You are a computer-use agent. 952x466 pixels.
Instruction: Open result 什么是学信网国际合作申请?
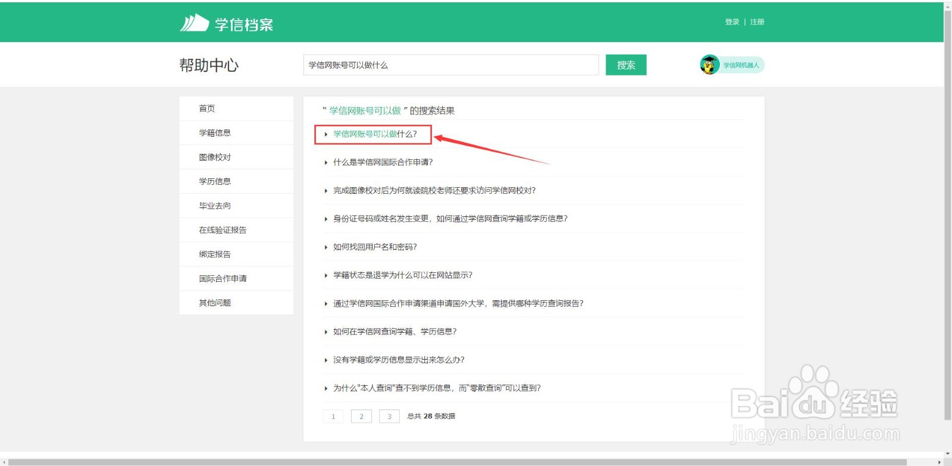pyautogui.click(x=383, y=162)
